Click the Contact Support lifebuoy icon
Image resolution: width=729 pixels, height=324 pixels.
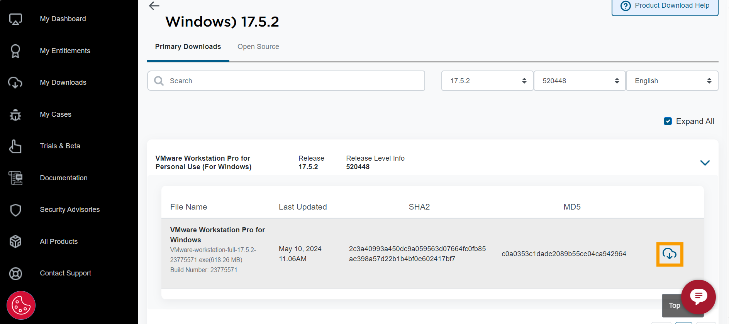tap(15, 273)
